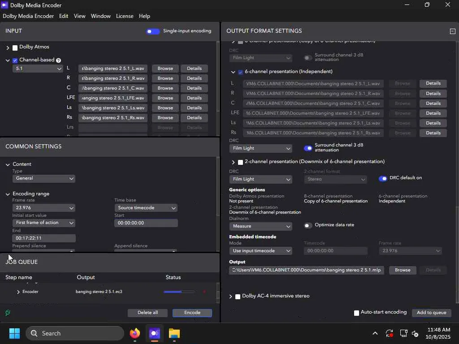Launch Firefox from the taskbar

(135, 333)
